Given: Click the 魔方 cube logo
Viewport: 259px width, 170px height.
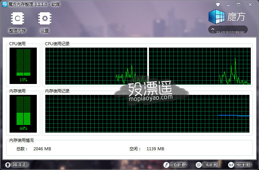Looking at the screenshot, I should (216, 16).
